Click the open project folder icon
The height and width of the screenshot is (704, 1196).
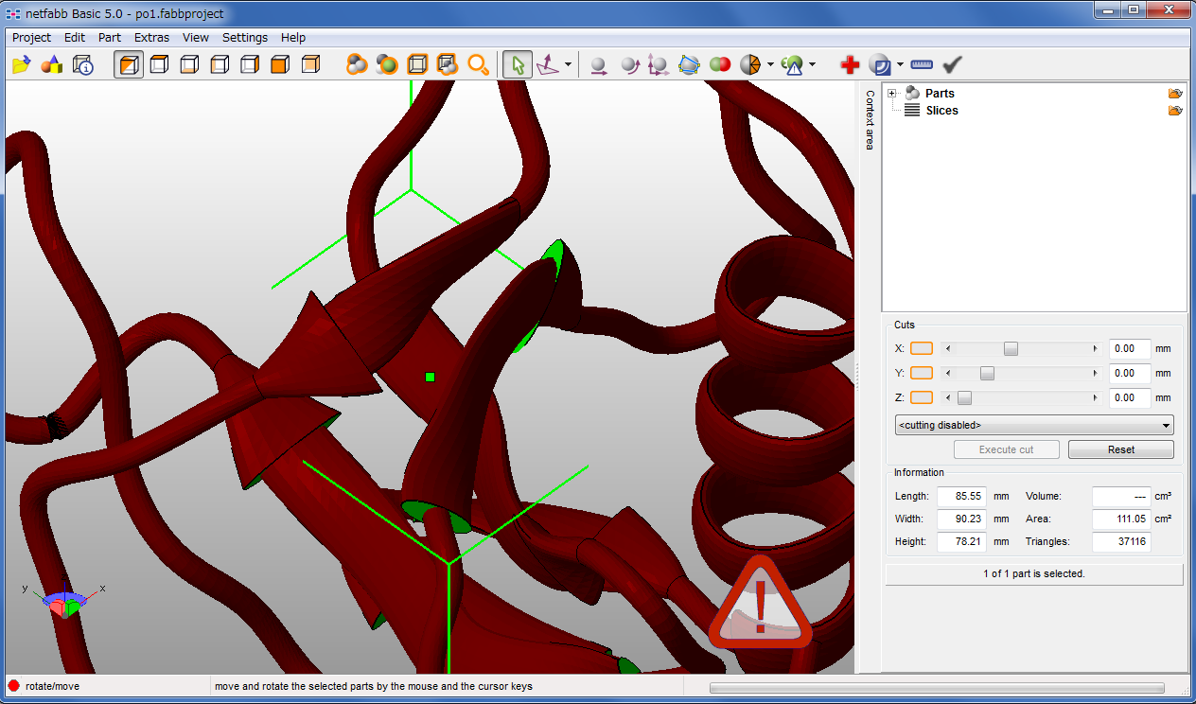pyautogui.click(x=22, y=64)
